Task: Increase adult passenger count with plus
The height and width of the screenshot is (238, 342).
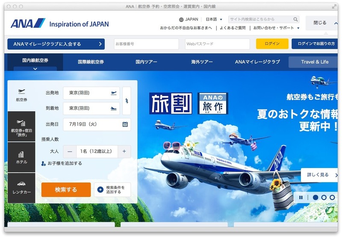Action: (x=124, y=151)
